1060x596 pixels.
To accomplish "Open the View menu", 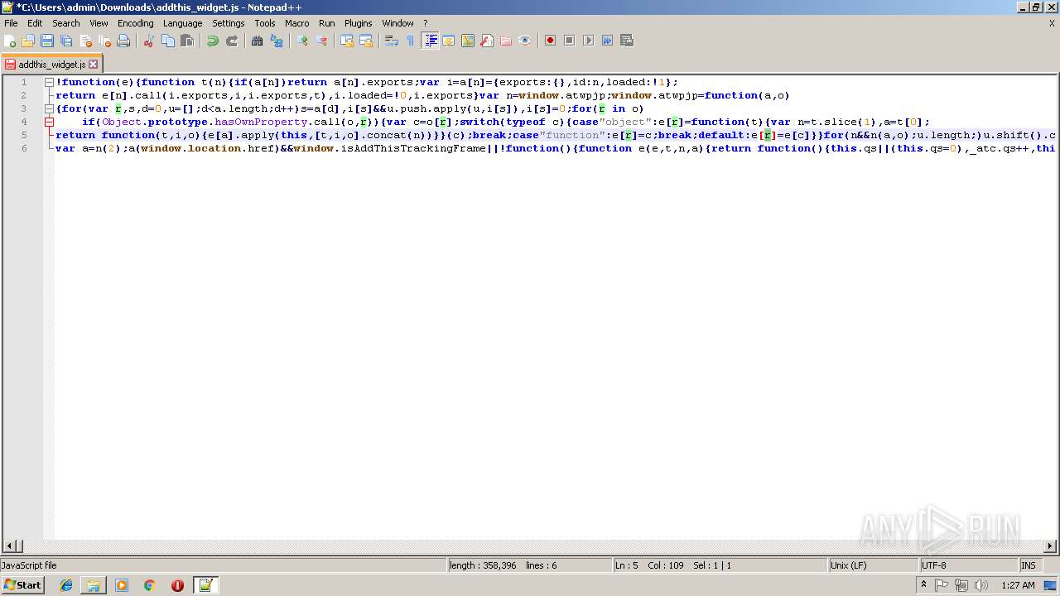I will (99, 23).
